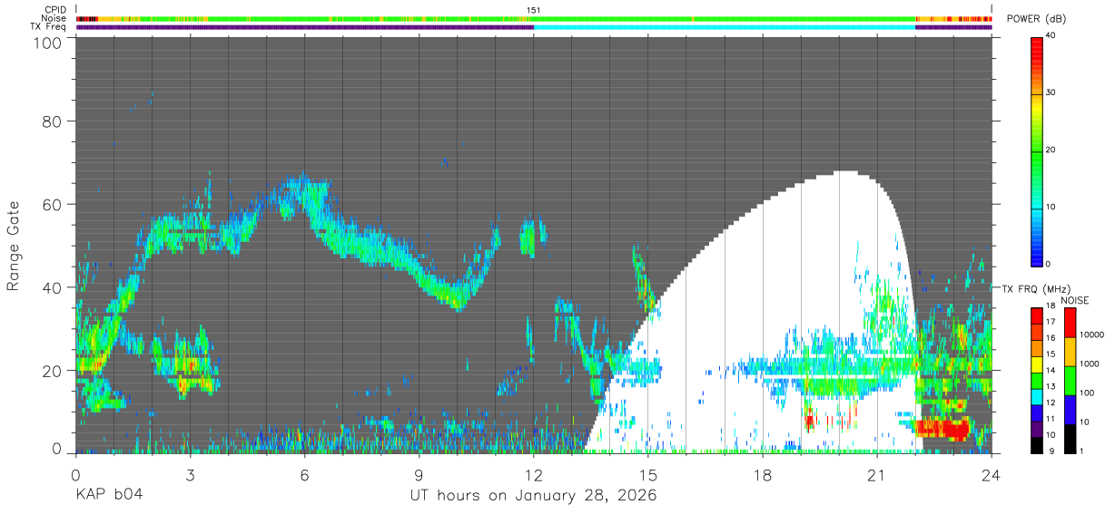Click the 6 tick on UT hours axis
This screenshot has height=514, width=1115.
(304, 474)
